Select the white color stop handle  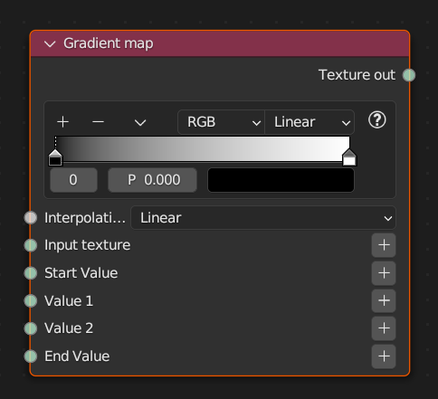[349, 157]
